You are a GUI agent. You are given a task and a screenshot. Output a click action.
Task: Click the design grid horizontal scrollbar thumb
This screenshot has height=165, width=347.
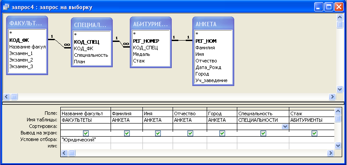(x=72, y=153)
